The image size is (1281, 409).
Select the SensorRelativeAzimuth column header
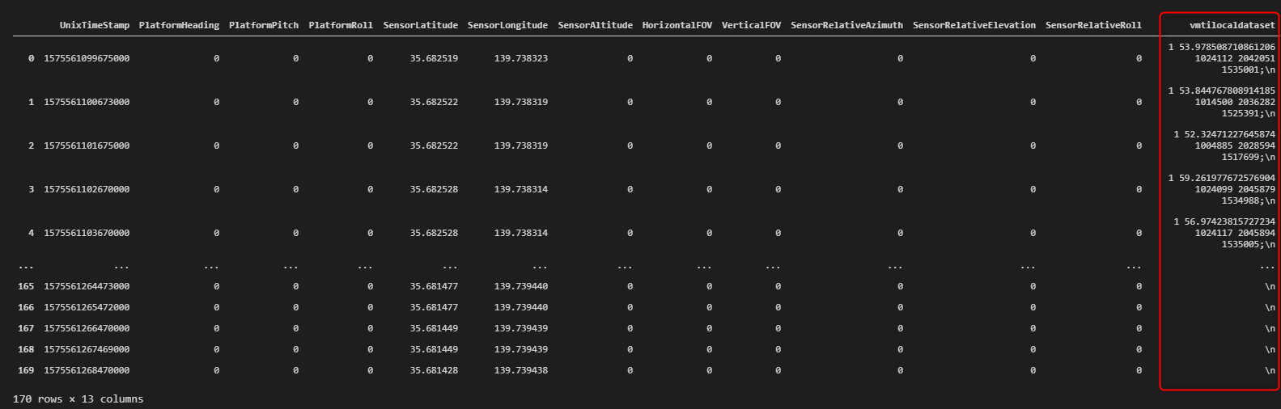(x=847, y=25)
